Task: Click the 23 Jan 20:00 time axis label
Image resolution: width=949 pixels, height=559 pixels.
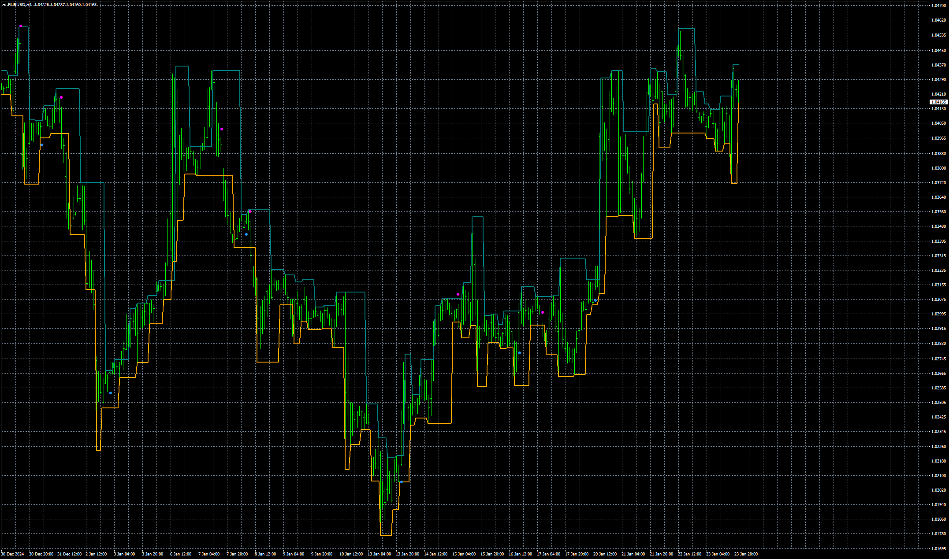Action: pos(746,554)
